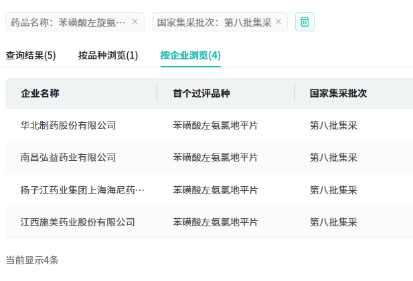
Task: Click 第八批集采 in 江西施美 row
Action: tap(333, 222)
